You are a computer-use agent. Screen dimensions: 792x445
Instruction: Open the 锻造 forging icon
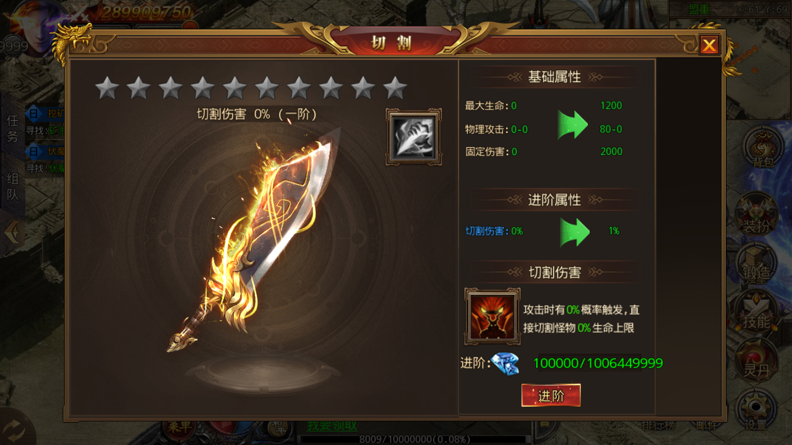click(756, 265)
